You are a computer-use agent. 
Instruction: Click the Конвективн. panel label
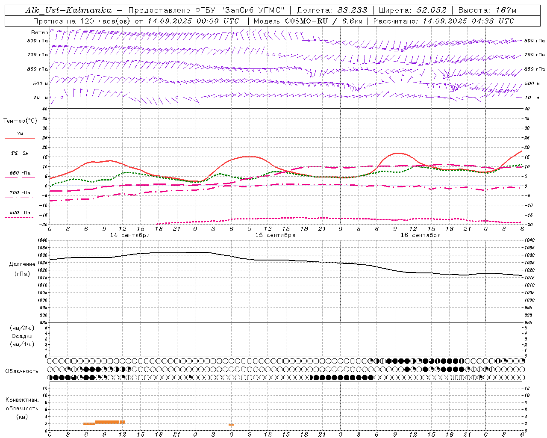coord(22,400)
